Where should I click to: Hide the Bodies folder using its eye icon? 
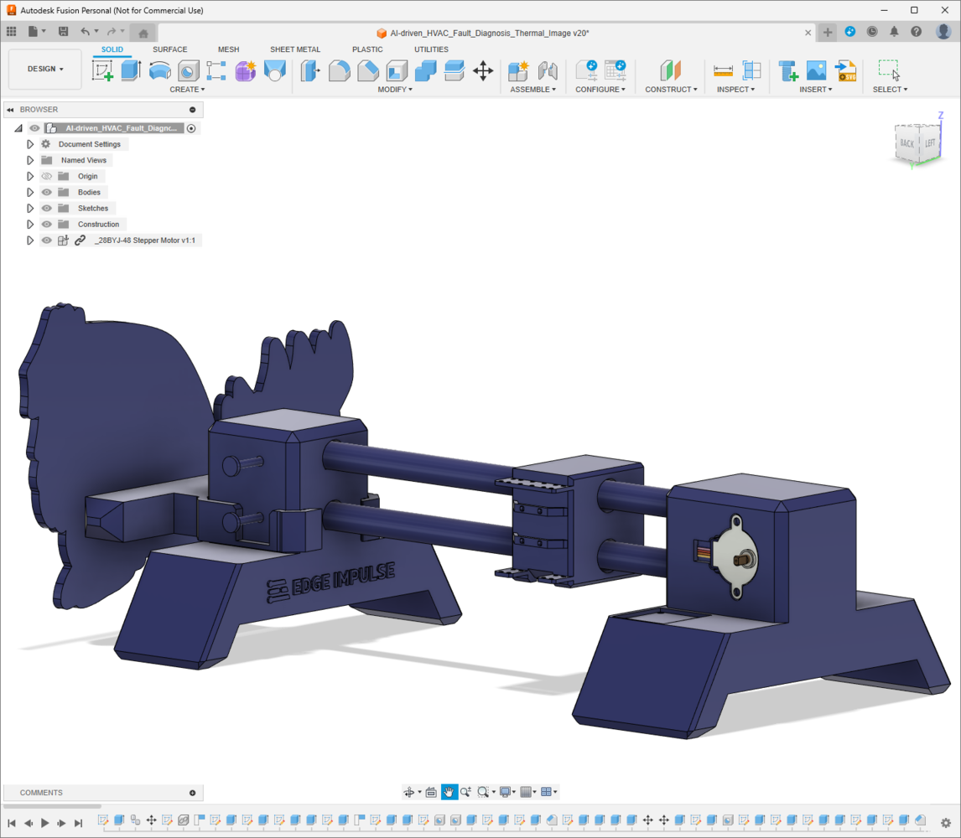click(47, 193)
